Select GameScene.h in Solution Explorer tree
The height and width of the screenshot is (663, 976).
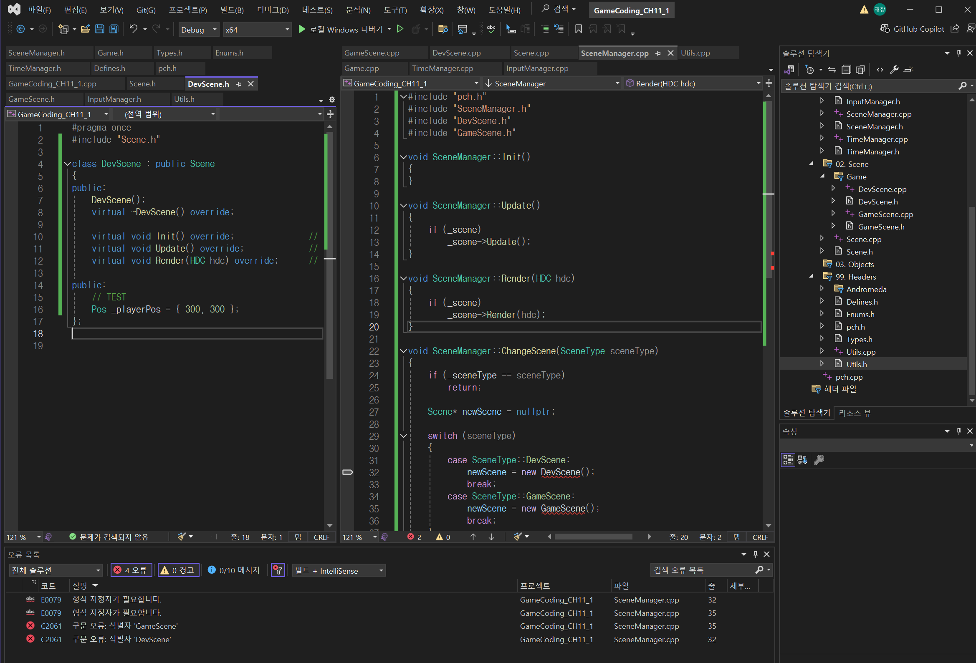pos(881,226)
